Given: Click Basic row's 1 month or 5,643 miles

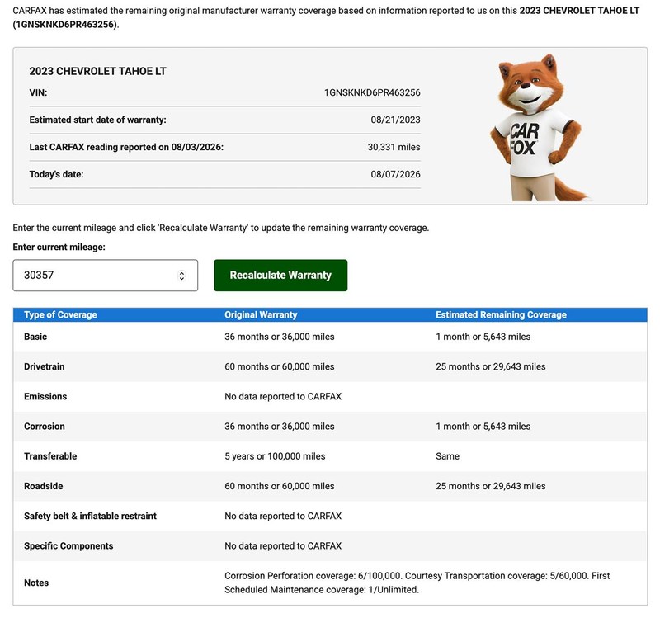Looking at the screenshot, I should pos(483,337).
